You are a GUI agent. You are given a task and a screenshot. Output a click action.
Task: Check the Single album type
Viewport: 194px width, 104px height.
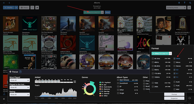118,93
